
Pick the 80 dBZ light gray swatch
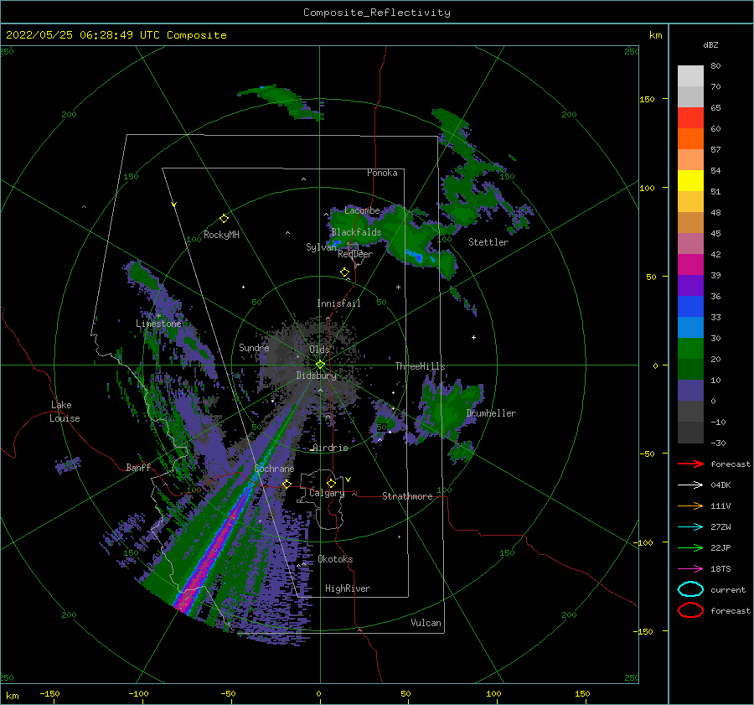pos(690,76)
